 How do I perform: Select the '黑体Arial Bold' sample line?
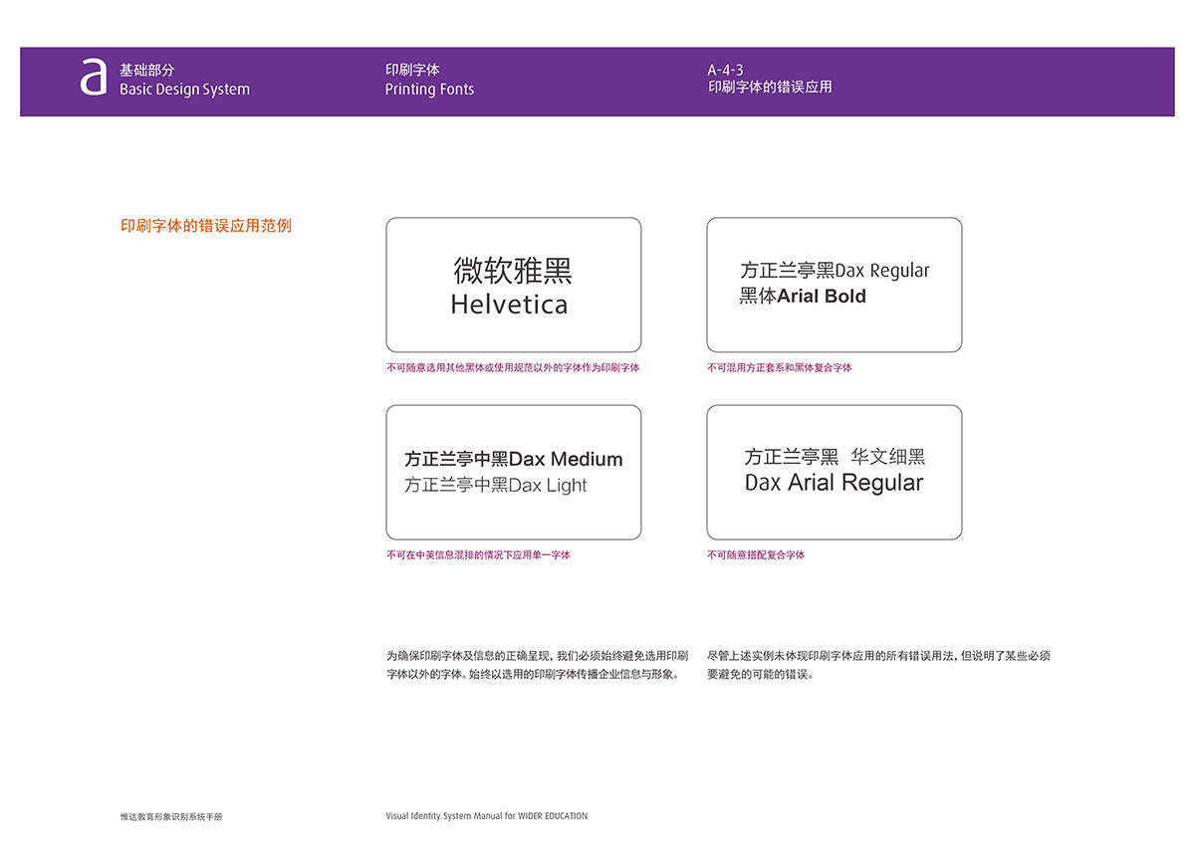tap(803, 297)
